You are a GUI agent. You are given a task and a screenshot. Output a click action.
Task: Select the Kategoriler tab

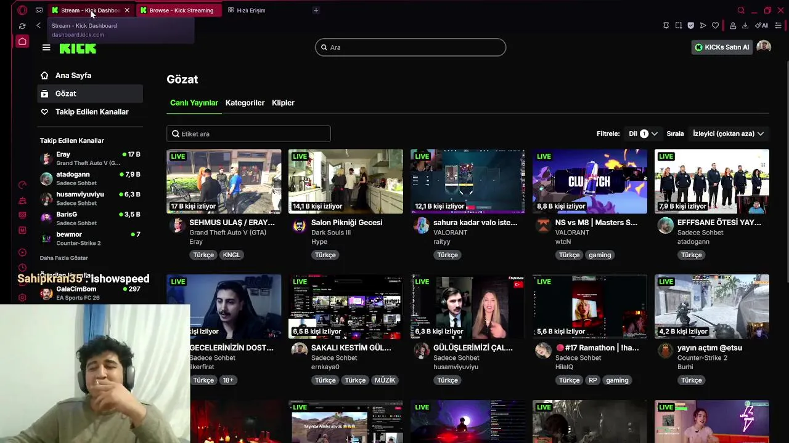(x=245, y=103)
